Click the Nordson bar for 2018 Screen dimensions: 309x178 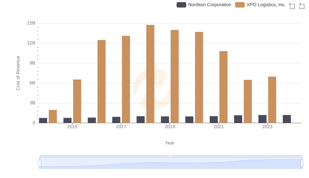[141, 120]
